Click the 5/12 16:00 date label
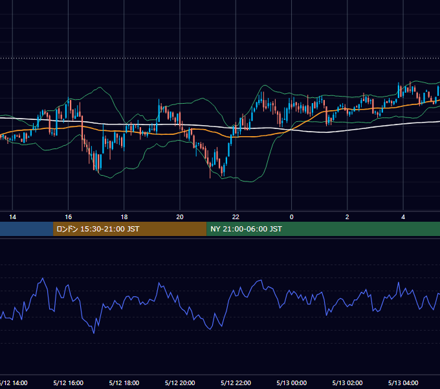 (68, 383)
